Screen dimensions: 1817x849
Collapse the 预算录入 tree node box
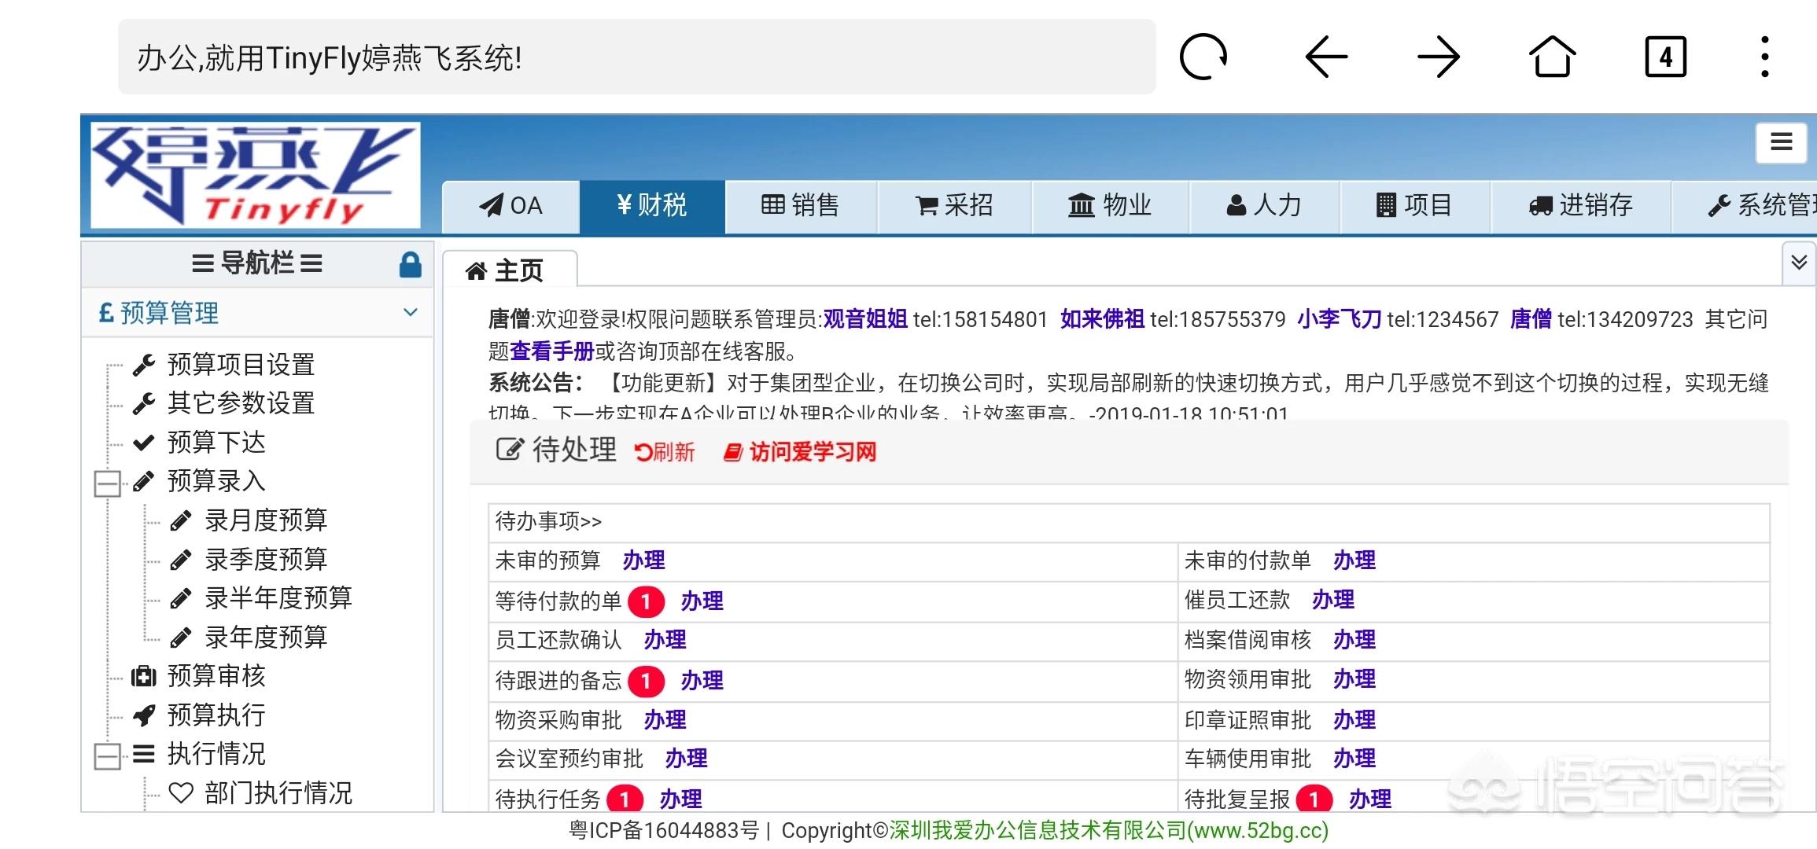pyautogui.click(x=107, y=483)
